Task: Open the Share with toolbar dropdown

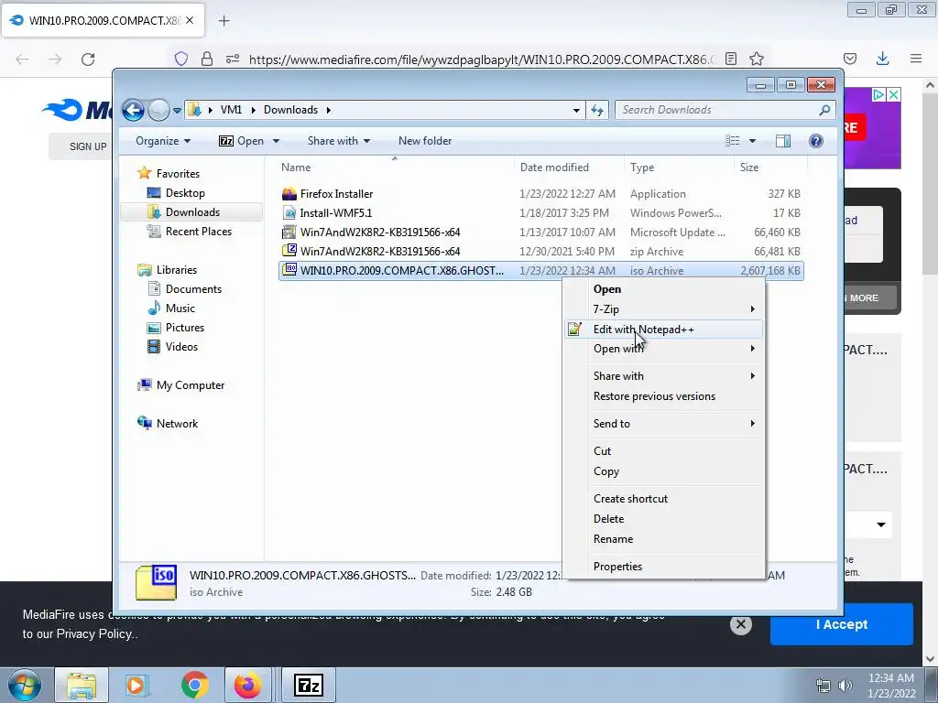Action: pyautogui.click(x=339, y=141)
